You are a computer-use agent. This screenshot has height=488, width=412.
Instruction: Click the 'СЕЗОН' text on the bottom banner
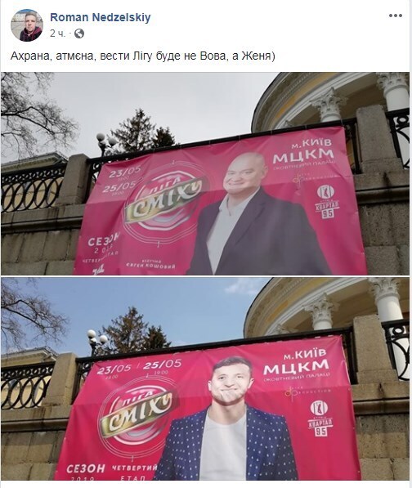pyautogui.click(x=86, y=468)
